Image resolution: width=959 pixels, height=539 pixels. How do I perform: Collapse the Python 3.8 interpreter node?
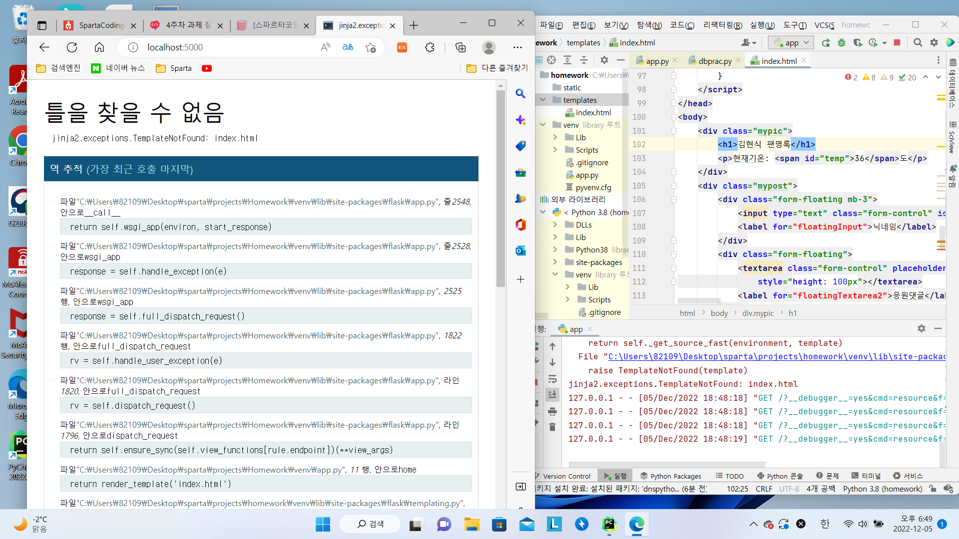pos(543,212)
